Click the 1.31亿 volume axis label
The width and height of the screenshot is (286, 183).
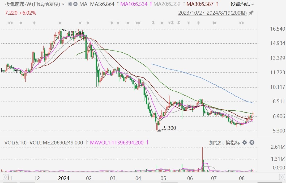(278, 159)
